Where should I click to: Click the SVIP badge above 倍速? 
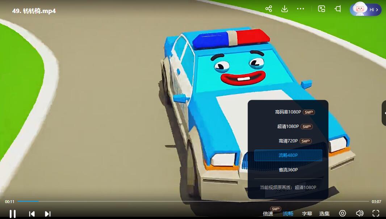(276, 209)
